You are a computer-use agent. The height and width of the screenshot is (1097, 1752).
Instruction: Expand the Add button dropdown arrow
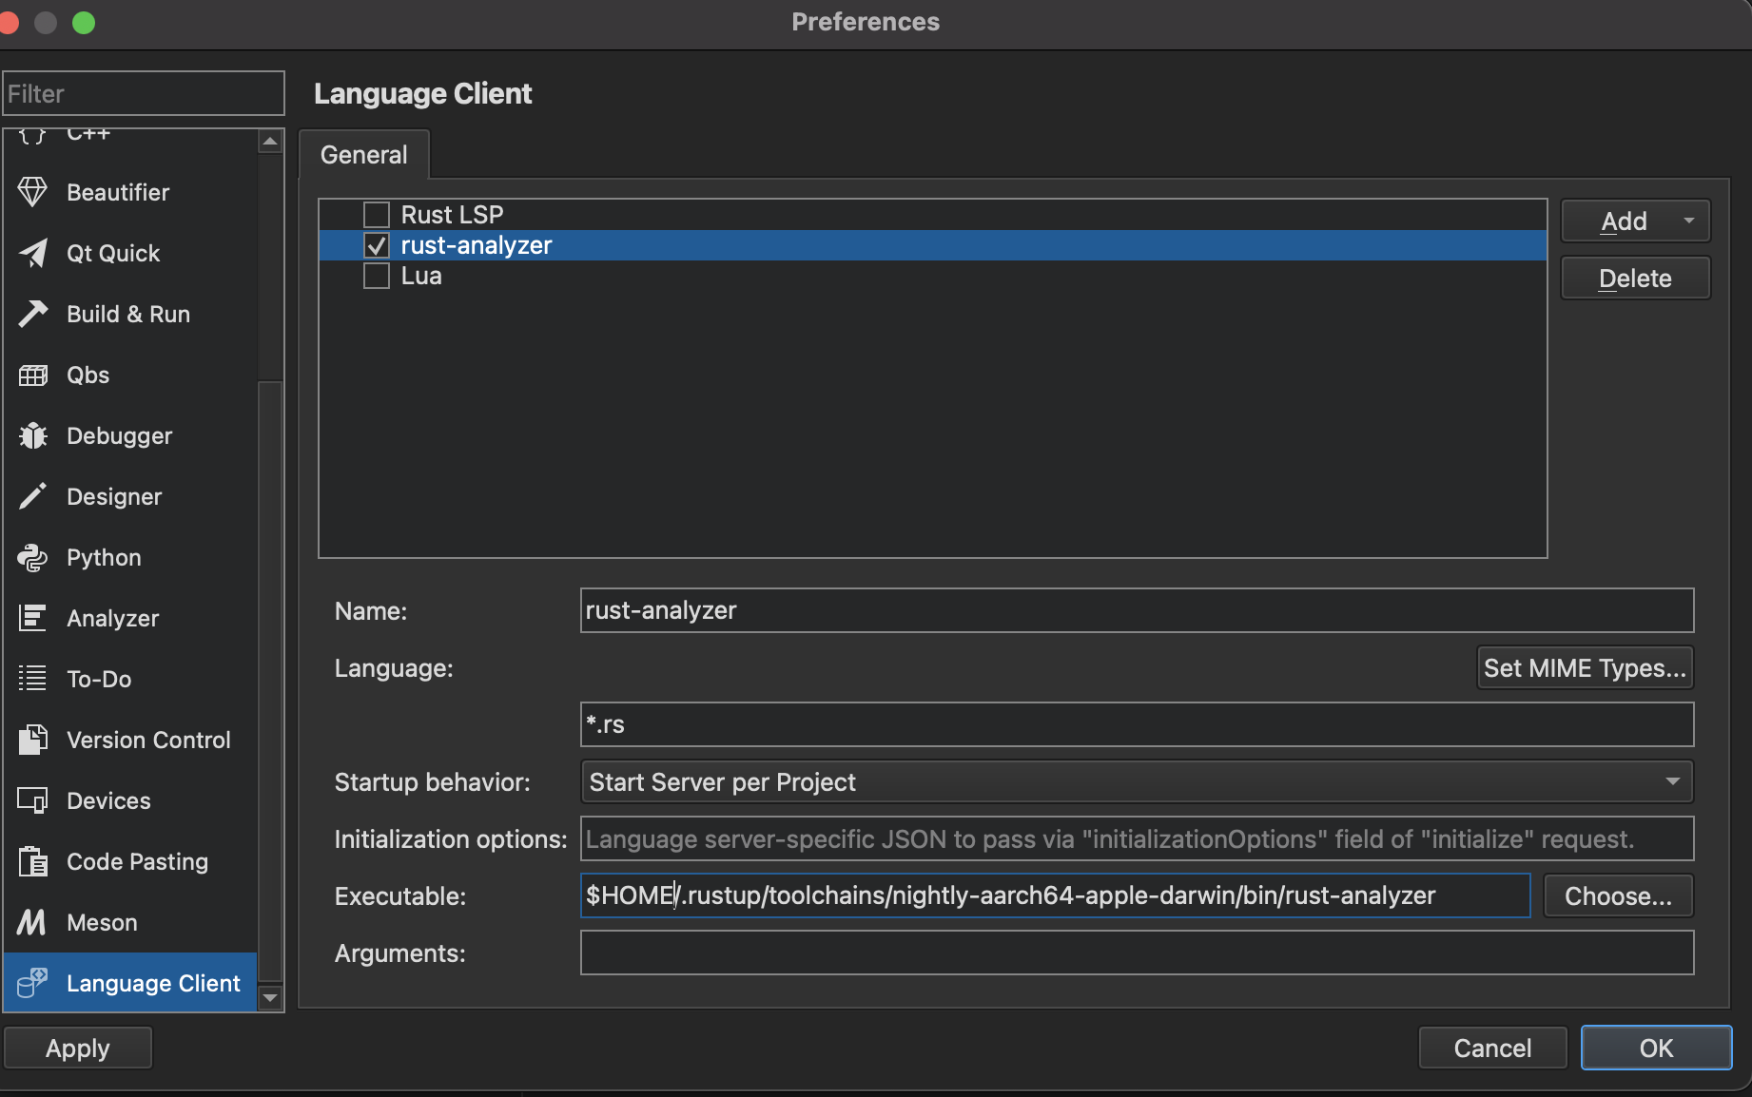tap(1689, 221)
